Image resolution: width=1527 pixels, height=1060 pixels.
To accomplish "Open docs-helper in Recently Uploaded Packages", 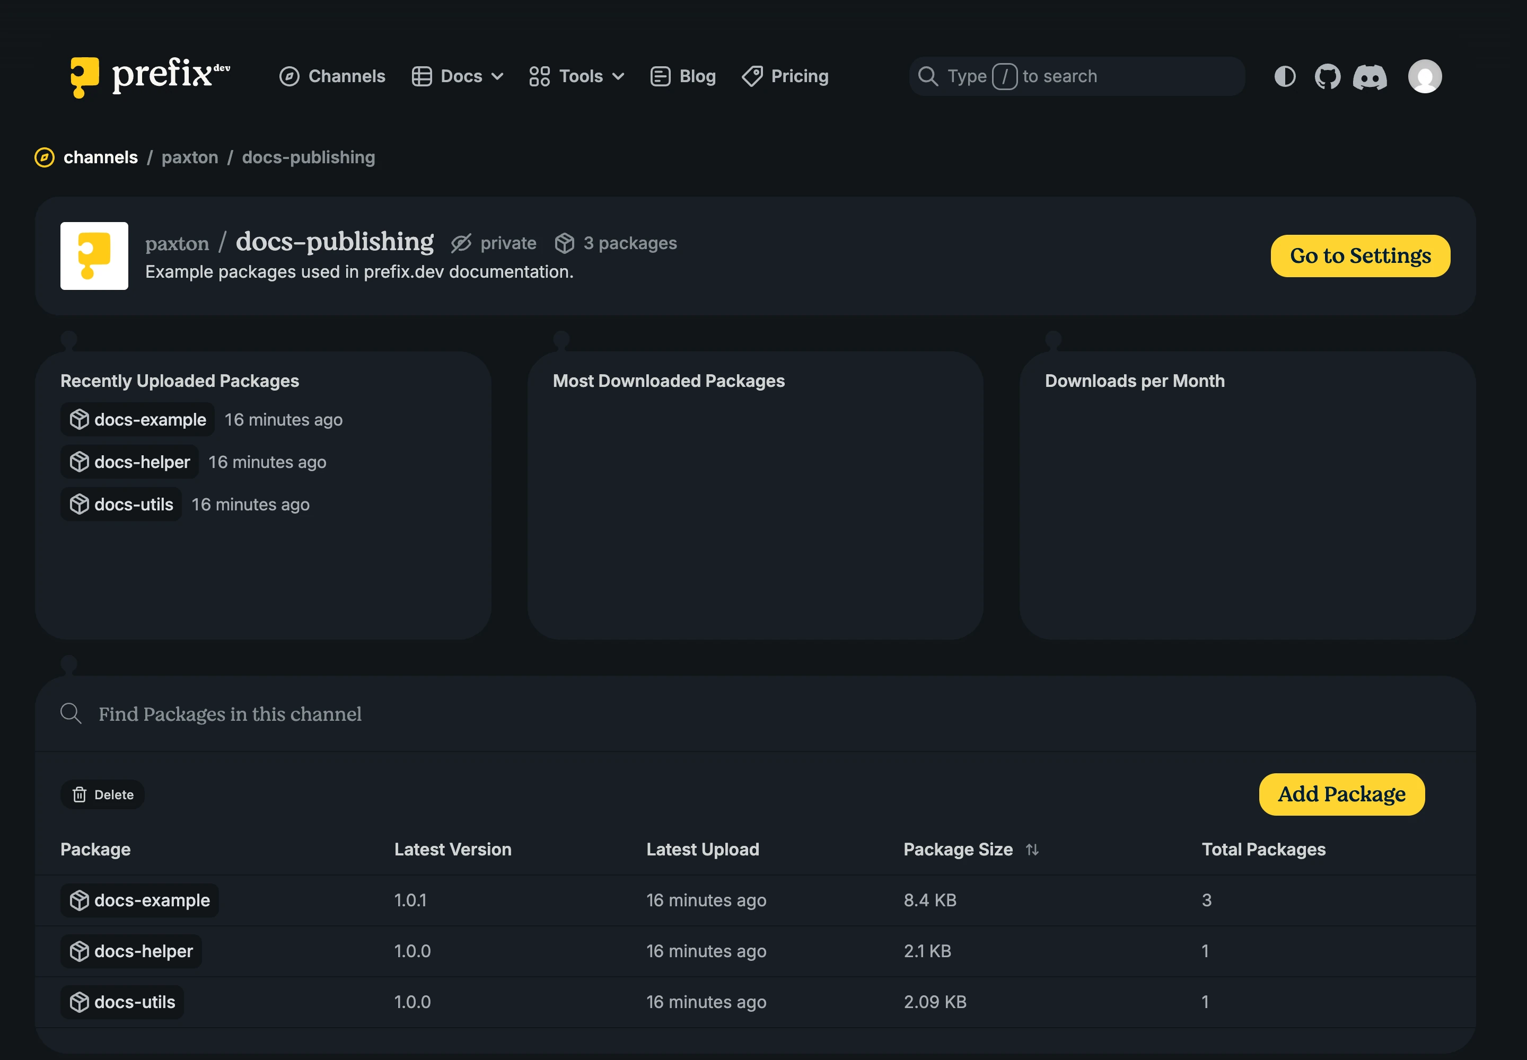I will tap(129, 462).
